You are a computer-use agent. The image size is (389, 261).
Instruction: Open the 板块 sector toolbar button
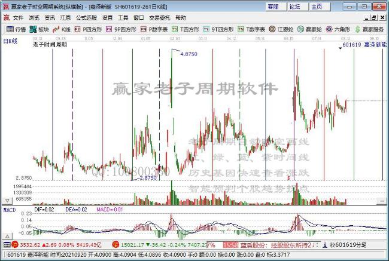(x=39, y=29)
